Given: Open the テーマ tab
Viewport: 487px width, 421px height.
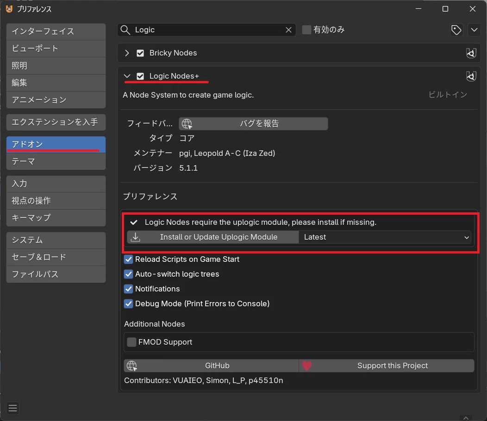Looking at the screenshot, I should (56, 161).
